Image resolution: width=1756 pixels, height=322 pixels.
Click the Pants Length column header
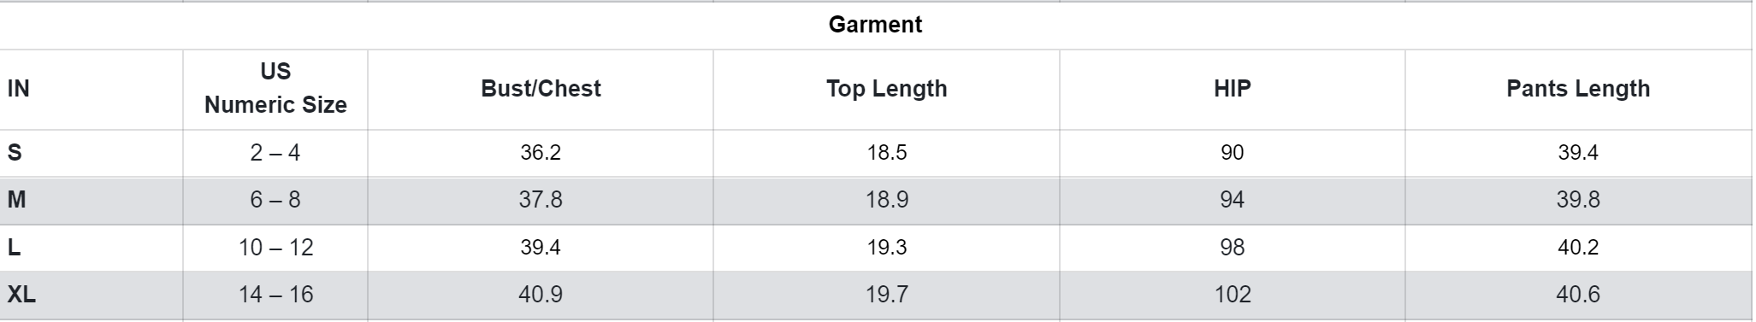1578,89
